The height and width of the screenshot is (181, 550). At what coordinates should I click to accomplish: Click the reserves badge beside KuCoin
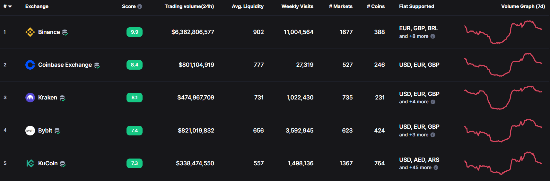coord(63,164)
